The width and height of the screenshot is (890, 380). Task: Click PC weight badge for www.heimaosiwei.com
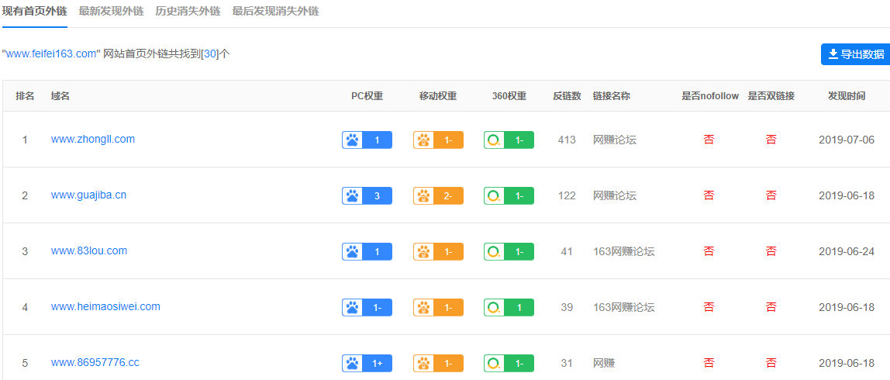(367, 307)
